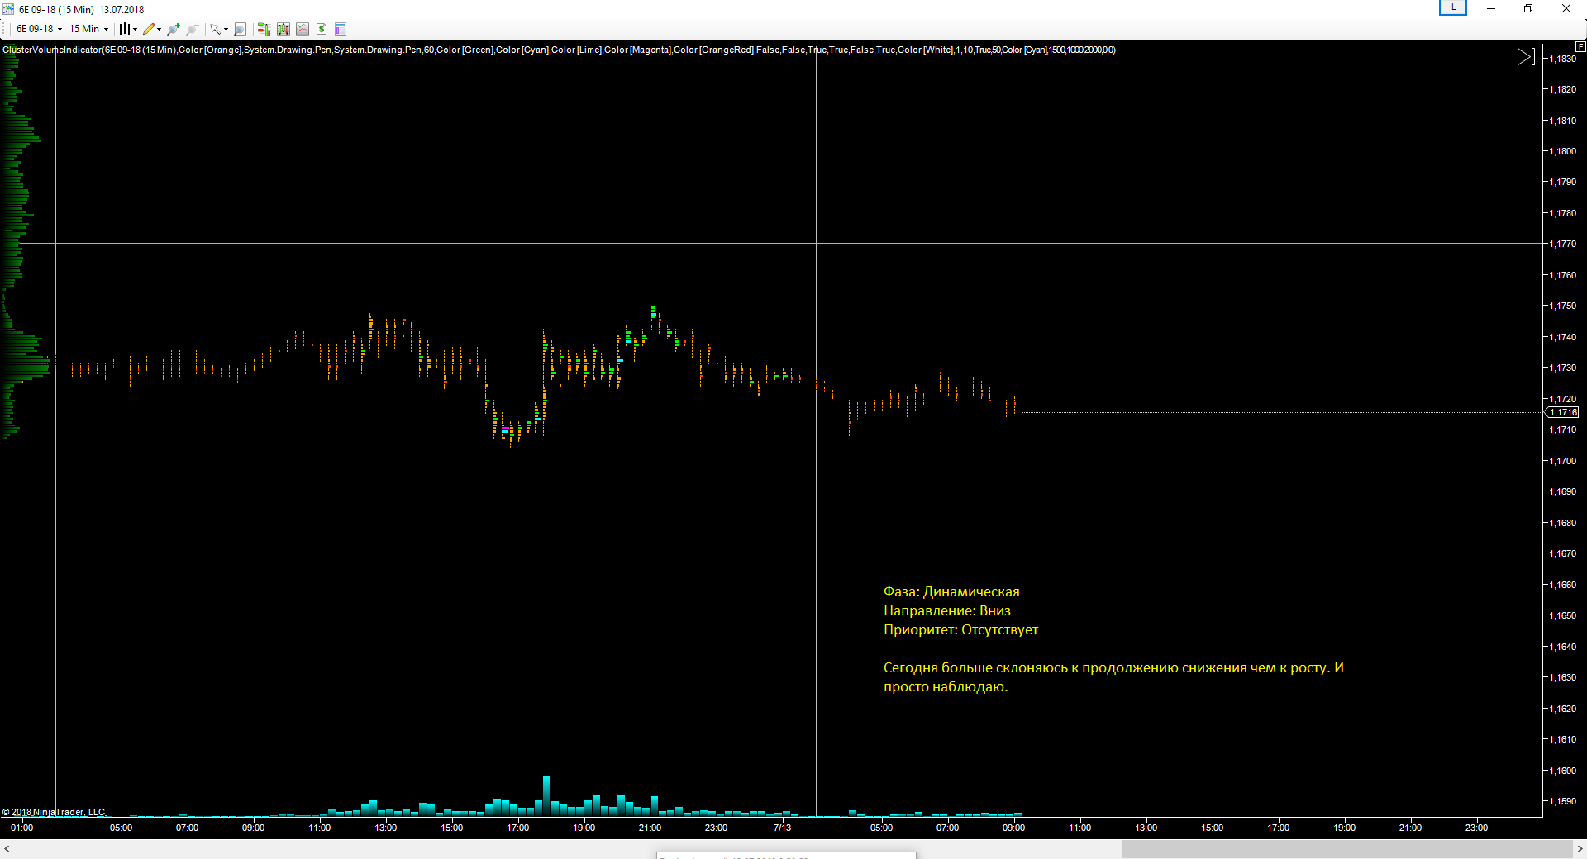Click the 23:00 label at far right
Image resolution: width=1587 pixels, height=859 pixels.
point(1476,828)
